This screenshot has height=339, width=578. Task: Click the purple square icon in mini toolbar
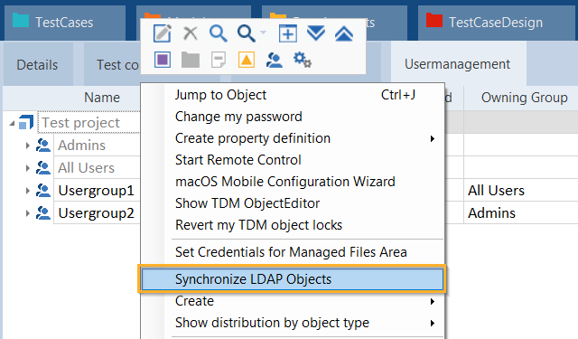pos(163,60)
